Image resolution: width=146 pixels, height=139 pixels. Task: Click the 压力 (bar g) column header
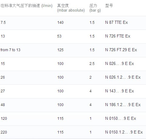pos(95,8)
